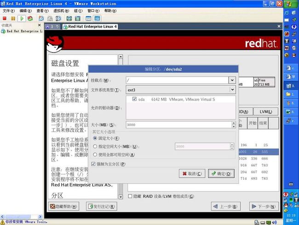Viewport: 299px width, 225px height.
Task: Click the Start (开始) column header
Action: click(253, 123)
